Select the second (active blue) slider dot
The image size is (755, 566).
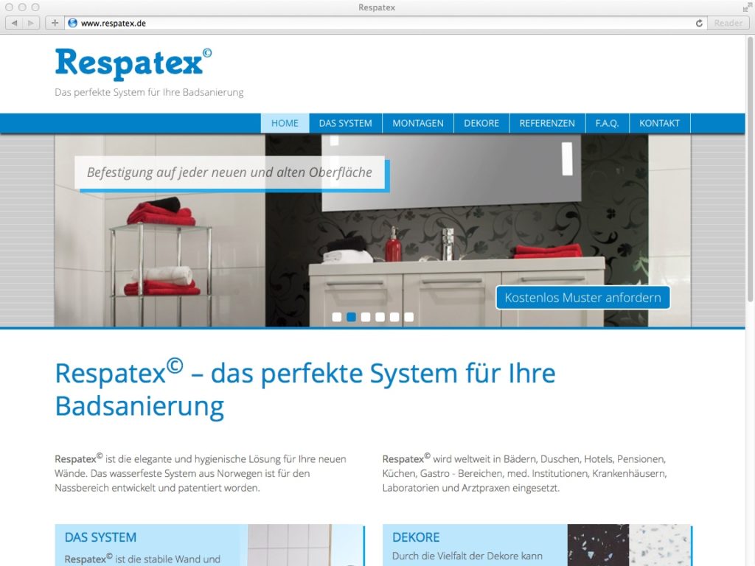(352, 317)
